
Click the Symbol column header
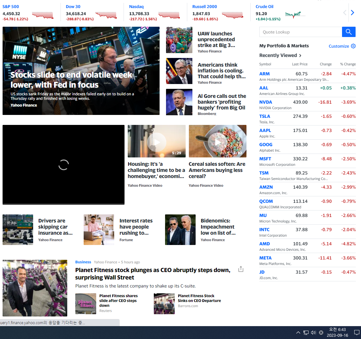(x=265, y=64)
